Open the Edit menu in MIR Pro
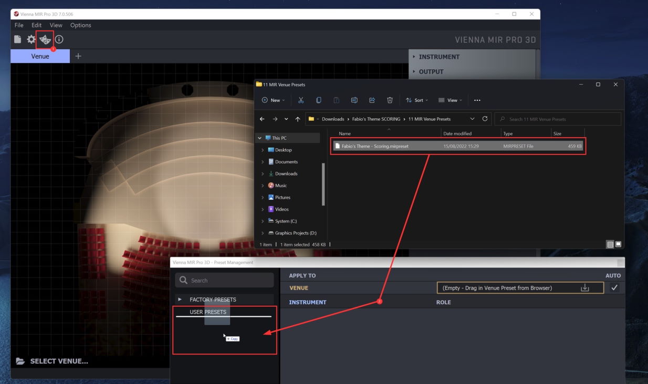This screenshot has width=648, height=384. (36, 25)
